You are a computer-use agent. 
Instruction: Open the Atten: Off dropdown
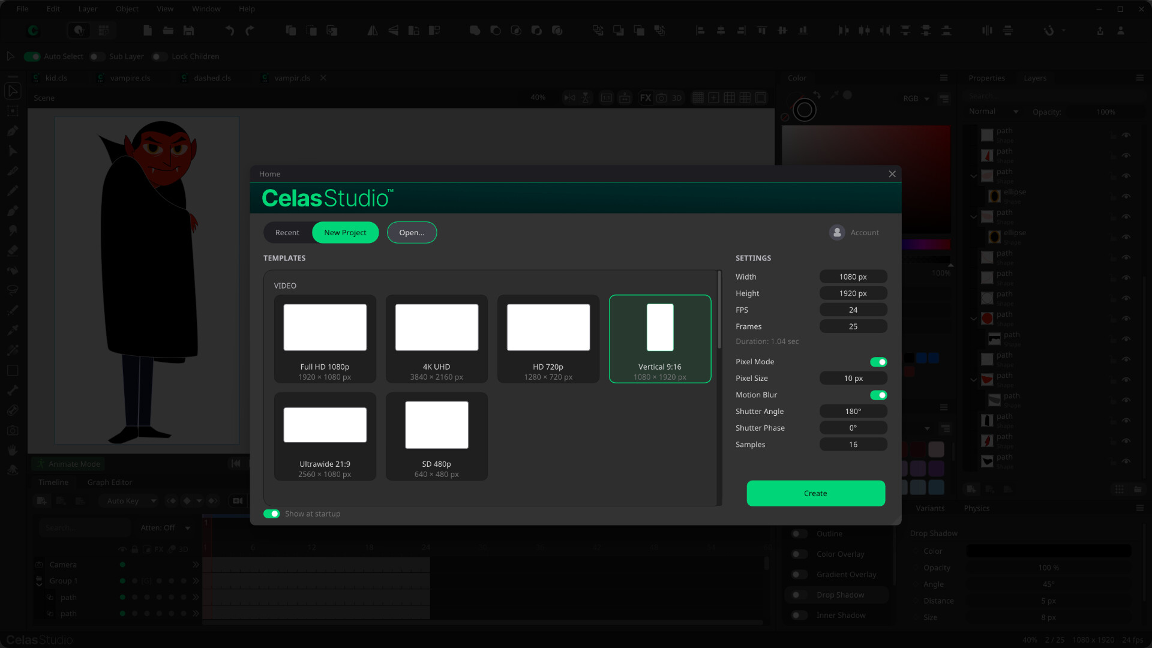point(166,528)
